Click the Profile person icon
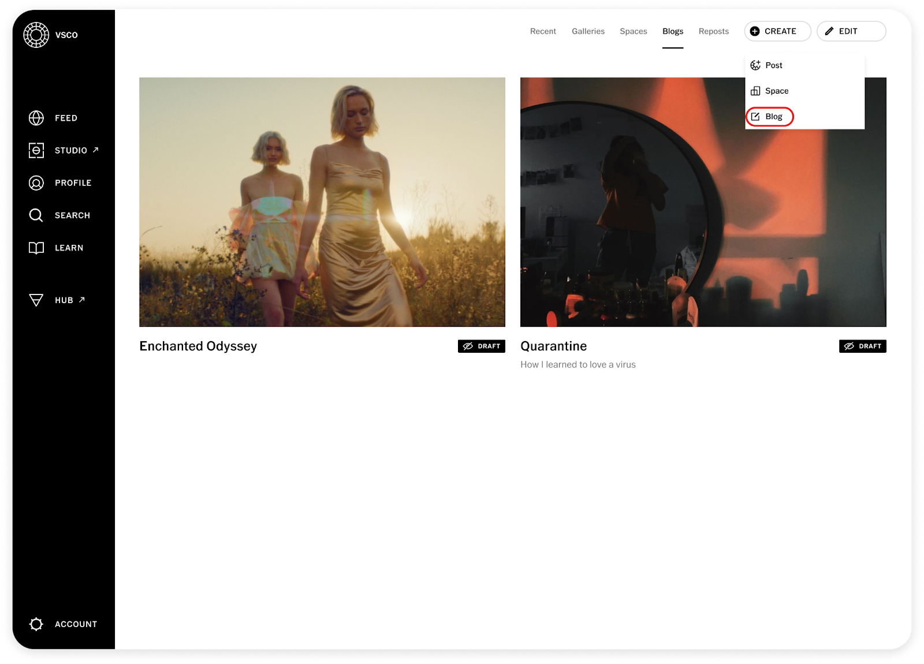The image size is (924, 664). click(36, 183)
